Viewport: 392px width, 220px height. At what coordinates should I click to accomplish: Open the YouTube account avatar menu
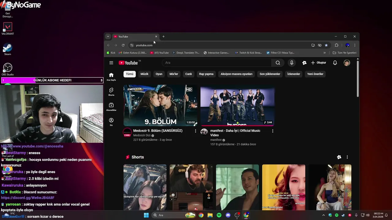click(x=347, y=63)
